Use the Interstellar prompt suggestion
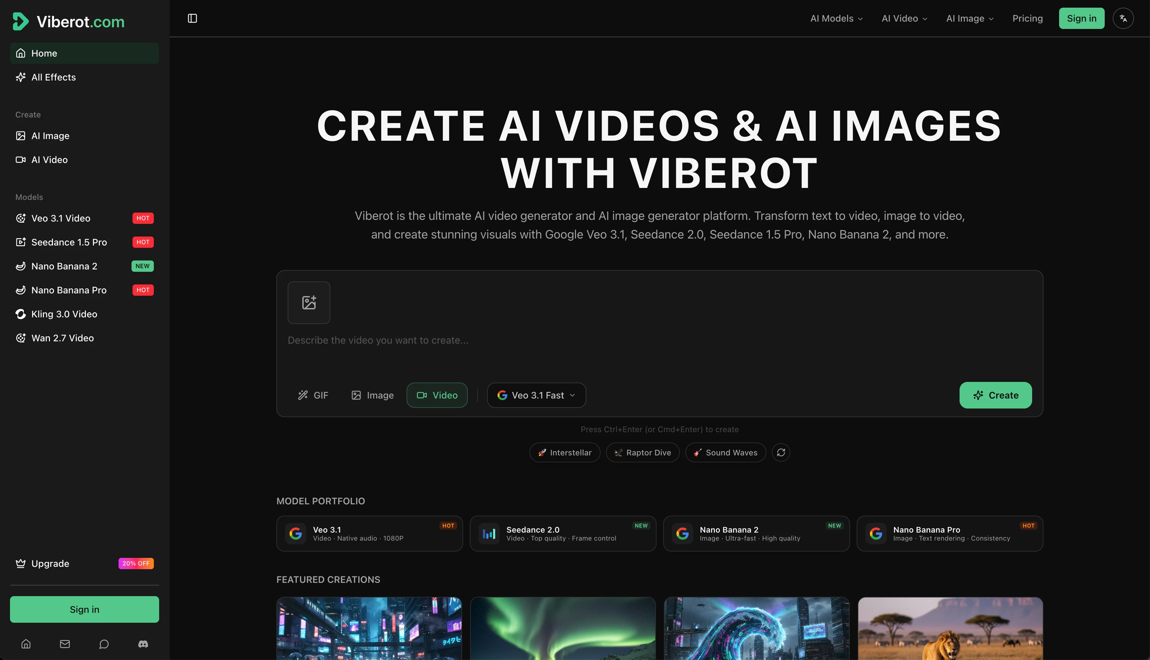This screenshot has width=1150, height=660. [565, 452]
